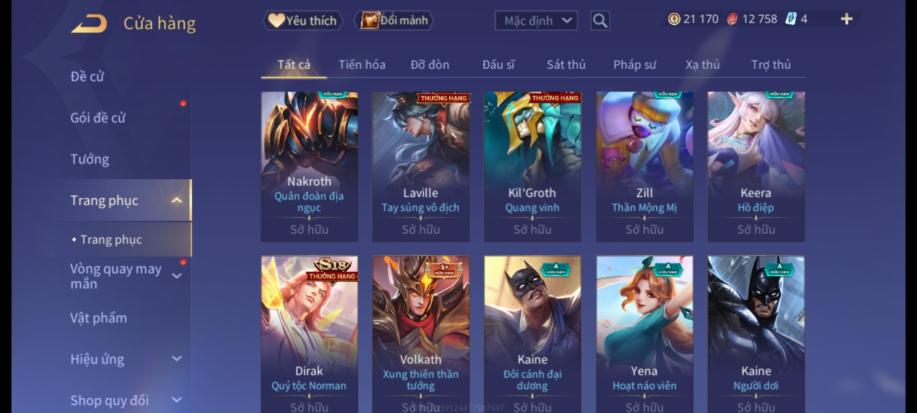917x413 pixels.
Task: Expand the Shop quy đổi section
Action: click(177, 400)
